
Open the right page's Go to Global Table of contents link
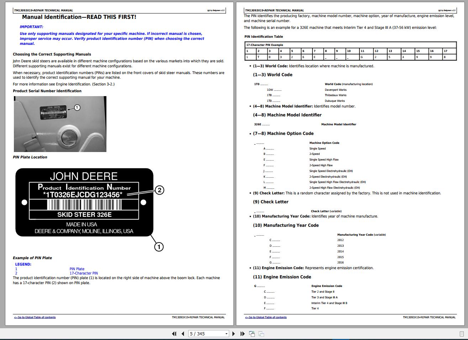[266, 317]
